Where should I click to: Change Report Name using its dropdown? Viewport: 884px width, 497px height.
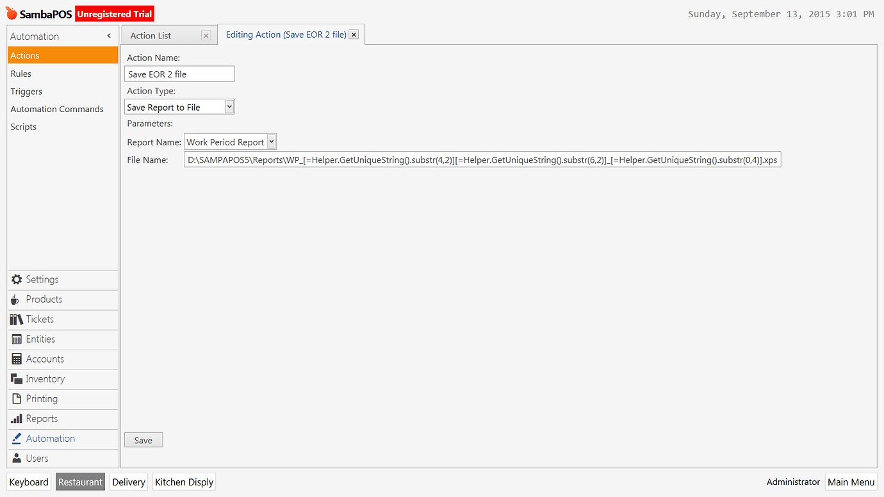[272, 142]
